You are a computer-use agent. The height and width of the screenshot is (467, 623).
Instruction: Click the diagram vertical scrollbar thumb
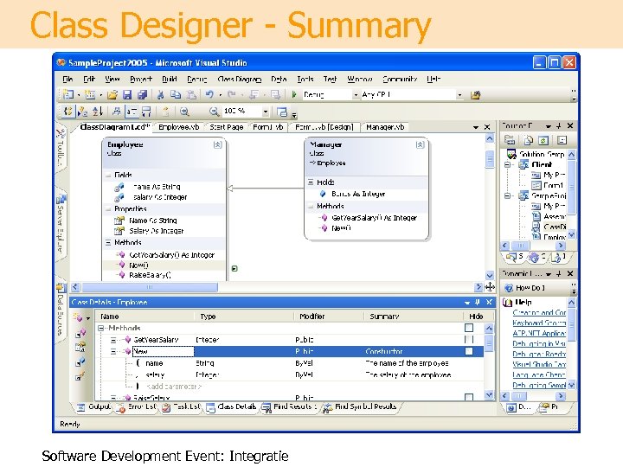[490, 160]
